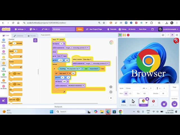The image size is (180, 135).
Task: Click the sprite name field Chrome
Action: (132, 88)
